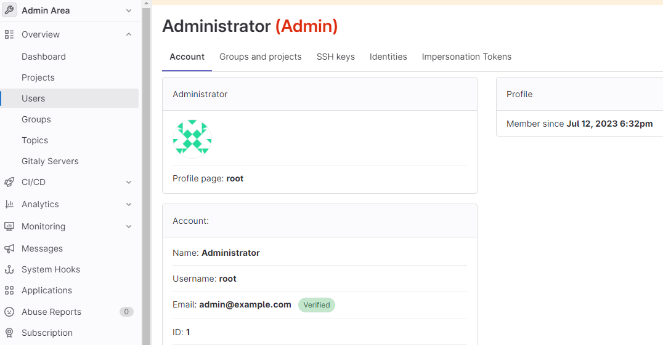The height and width of the screenshot is (345, 663).
Task: Select Users in the sidebar
Action: point(70,98)
